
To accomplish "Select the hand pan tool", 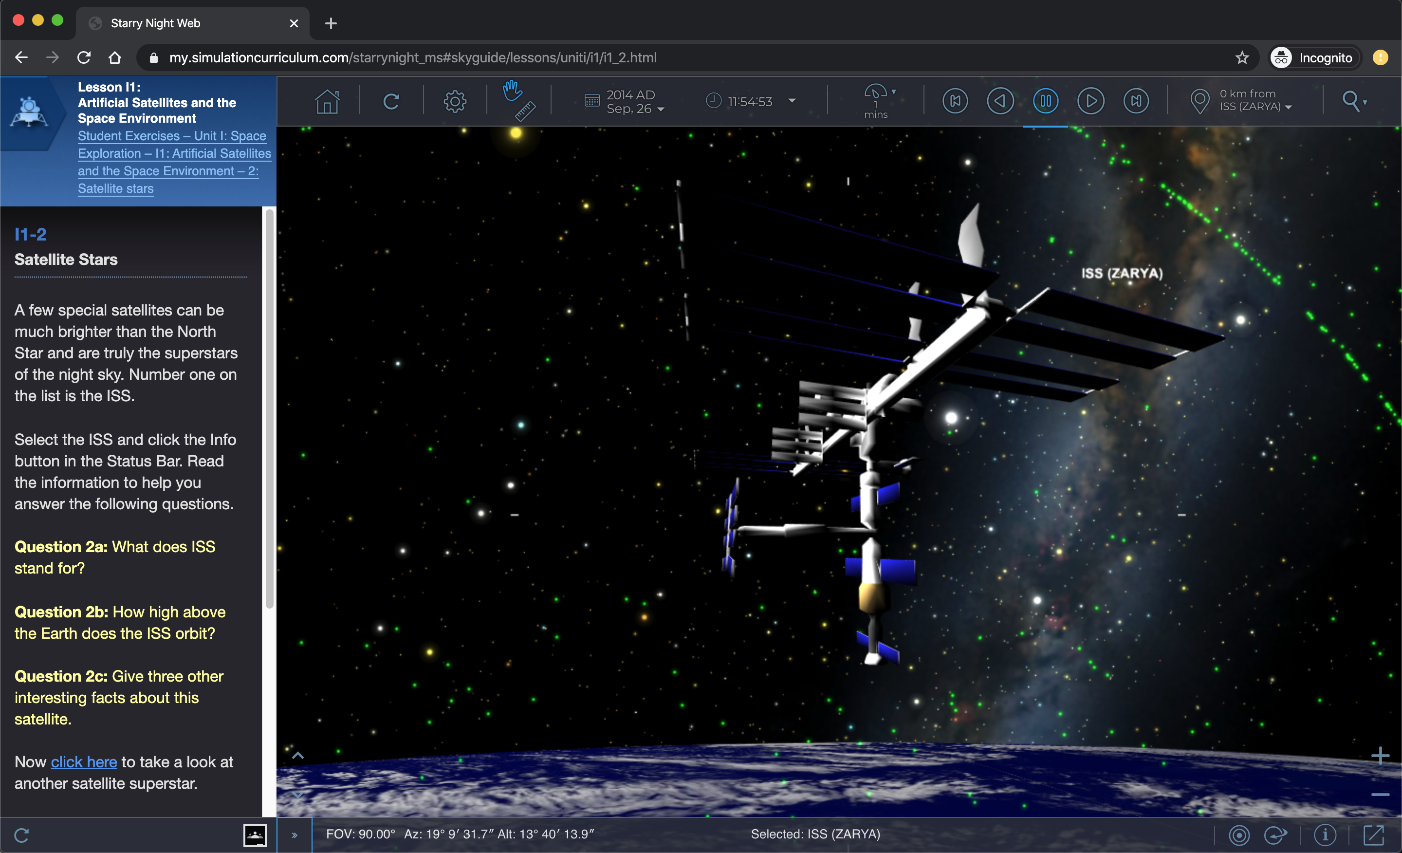I will click(x=512, y=91).
